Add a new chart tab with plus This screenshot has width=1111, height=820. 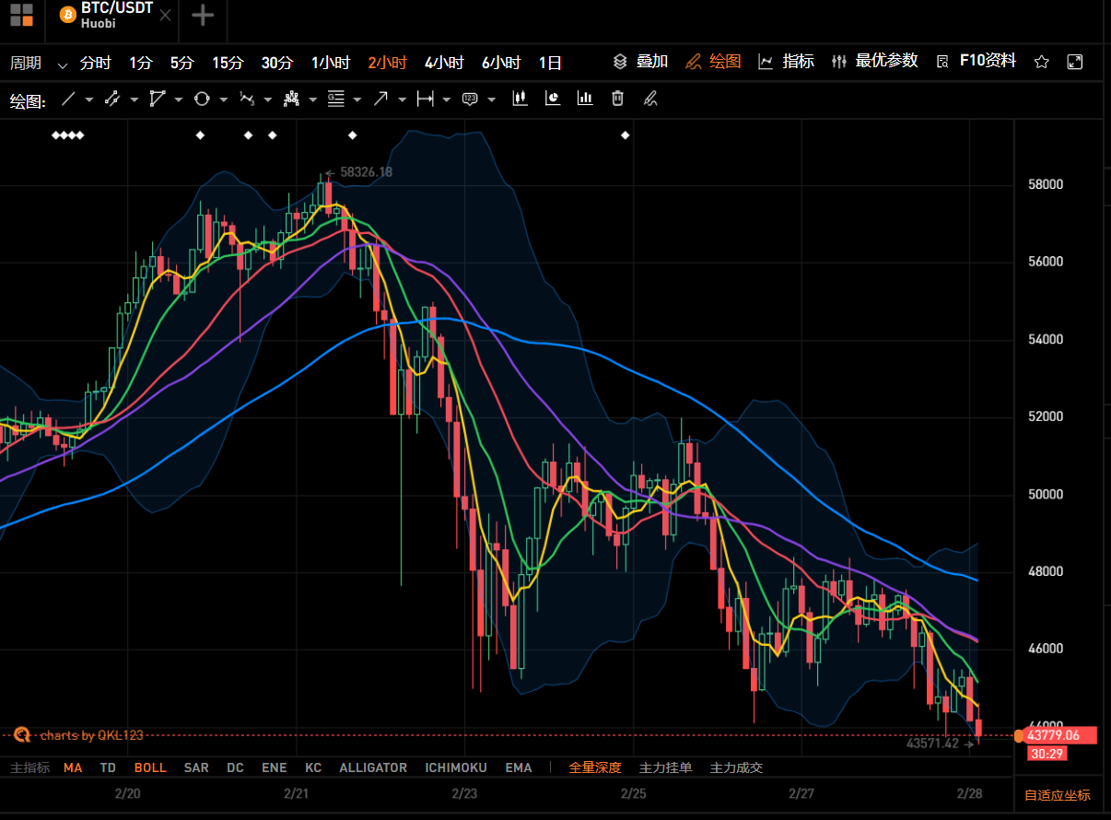point(203,16)
